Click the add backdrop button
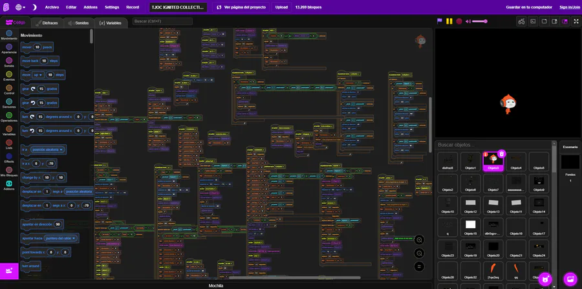 click(570, 279)
